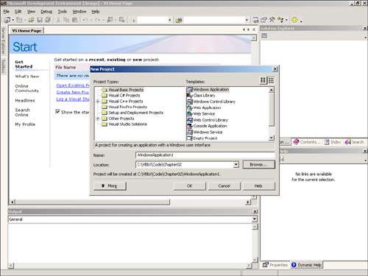Click the Undo toolbar icon
The height and width of the screenshot is (276, 368).
[x=85, y=20]
